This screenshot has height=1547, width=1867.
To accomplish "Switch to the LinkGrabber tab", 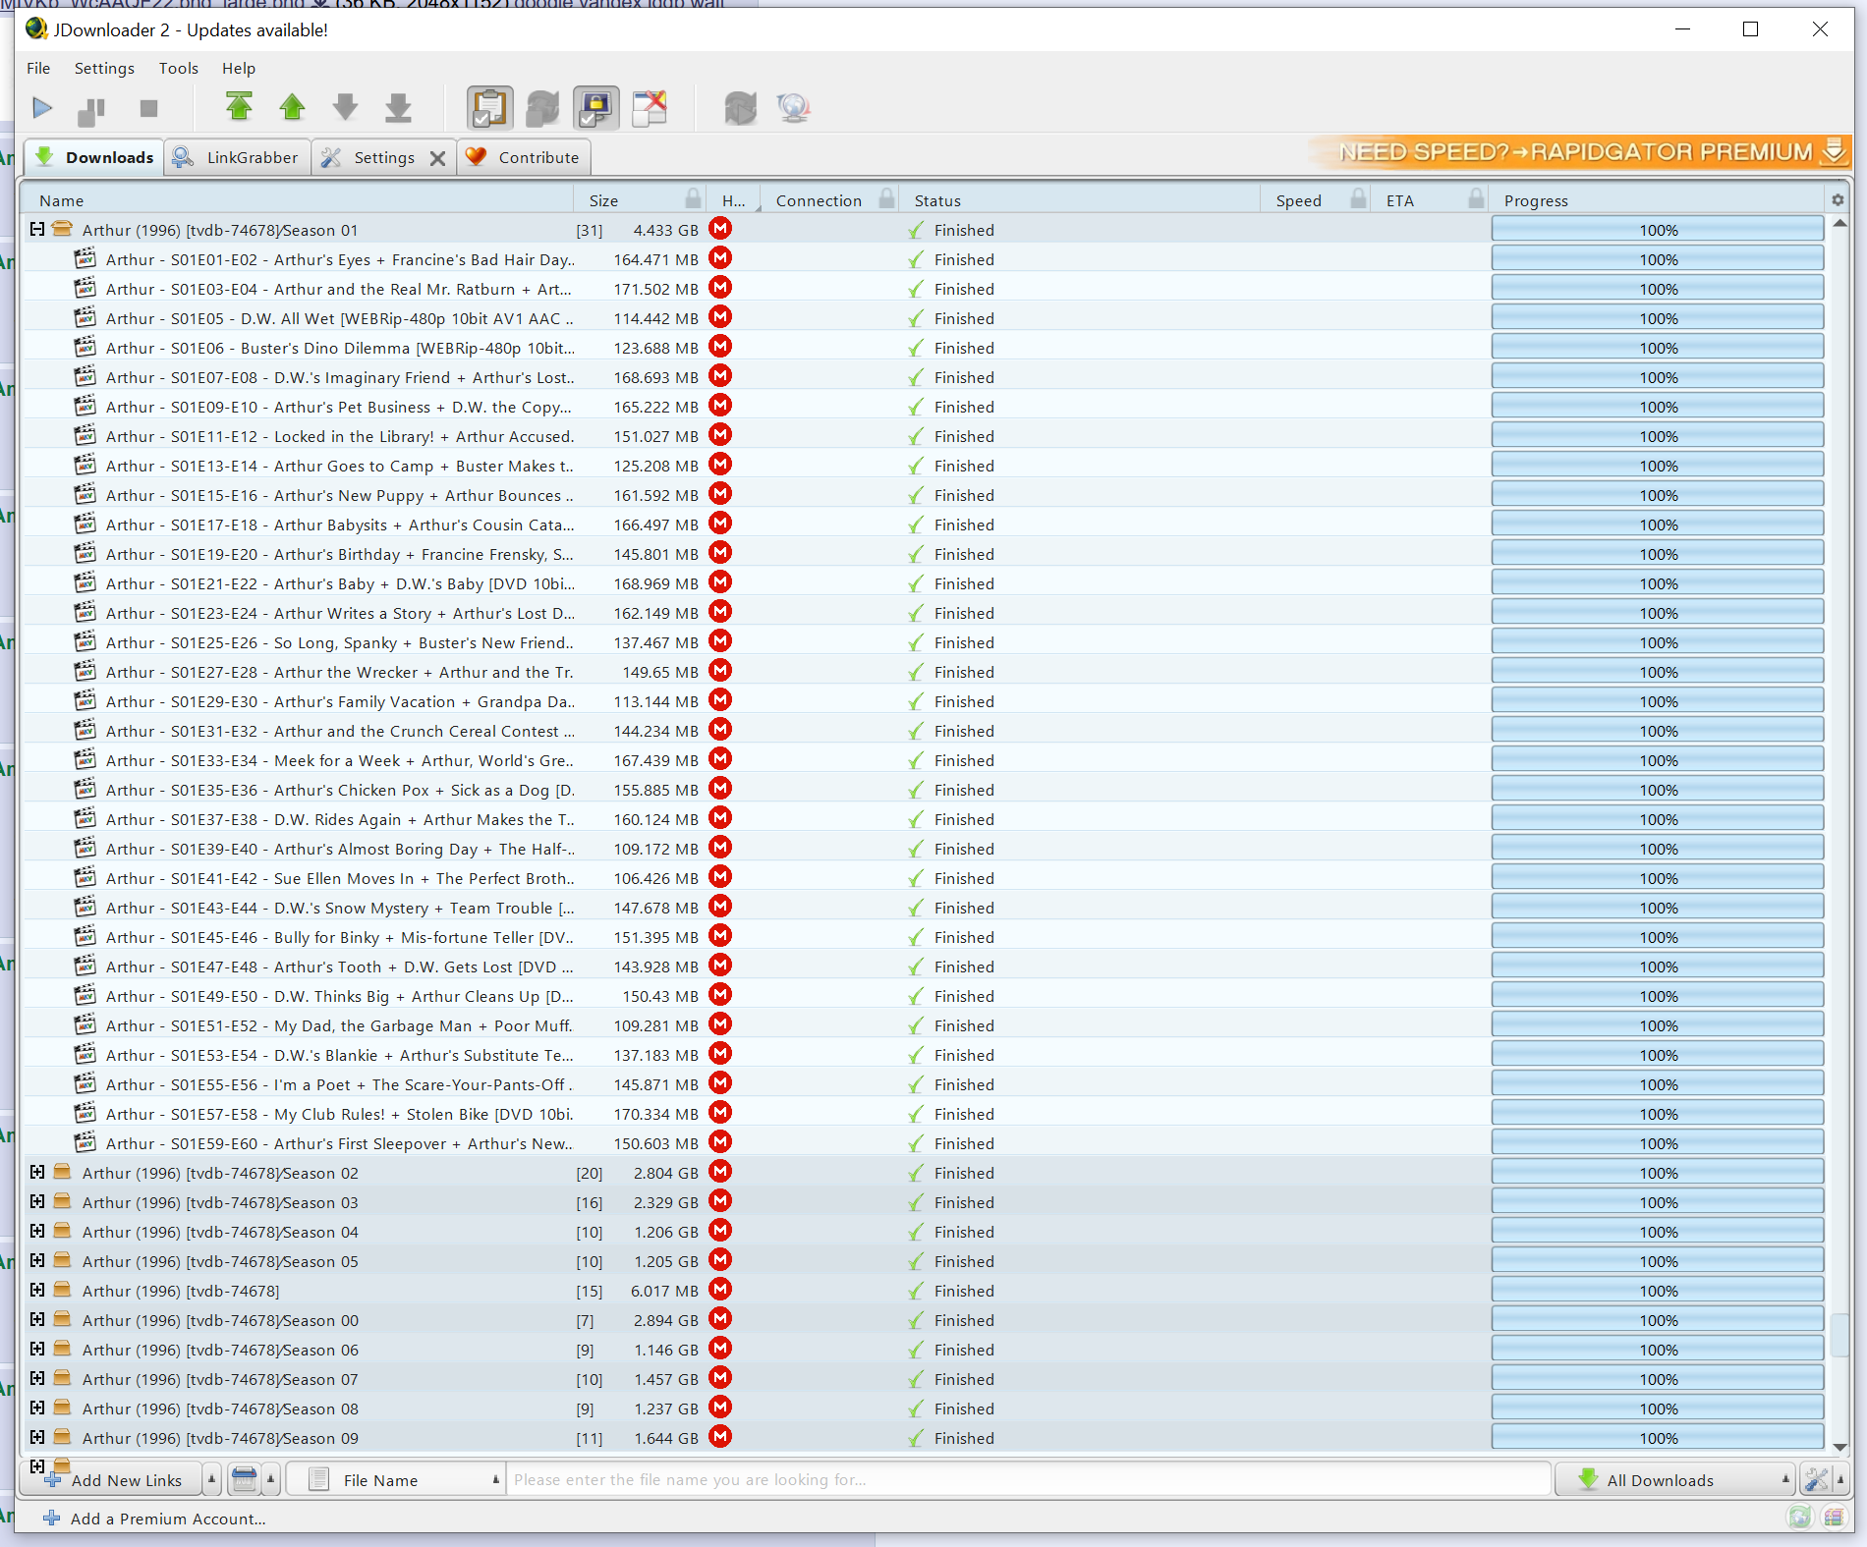I will 237,157.
